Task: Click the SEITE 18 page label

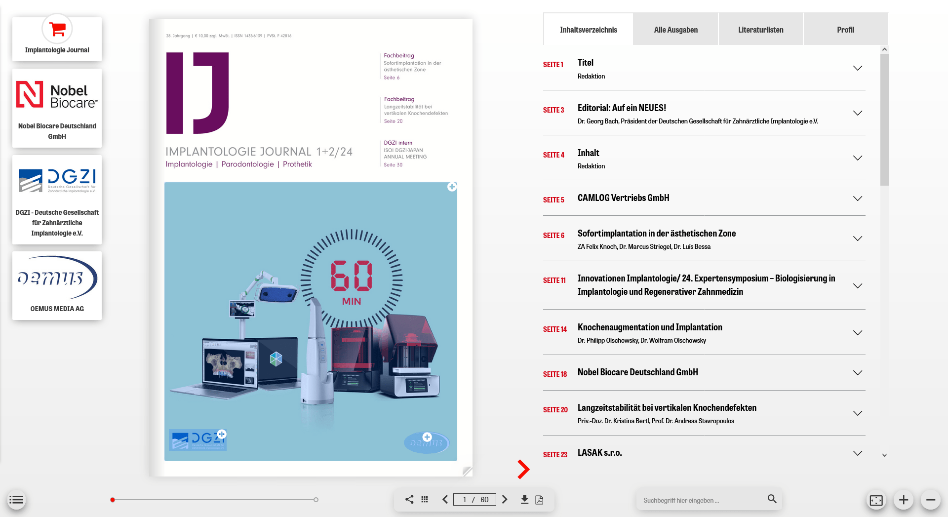Action: pyautogui.click(x=555, y=374)
